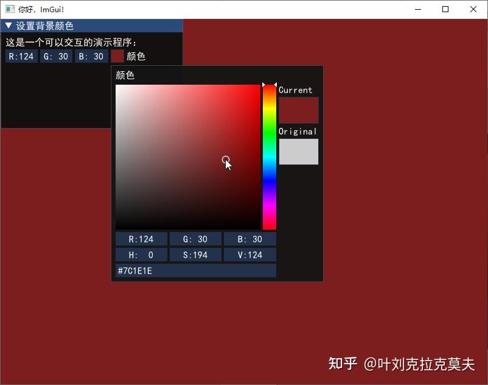Adjust the picker's R:124 field

point(141,239)
